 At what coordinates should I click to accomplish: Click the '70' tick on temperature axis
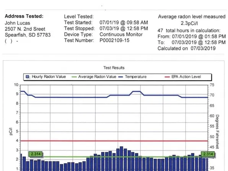coord(212,95)
